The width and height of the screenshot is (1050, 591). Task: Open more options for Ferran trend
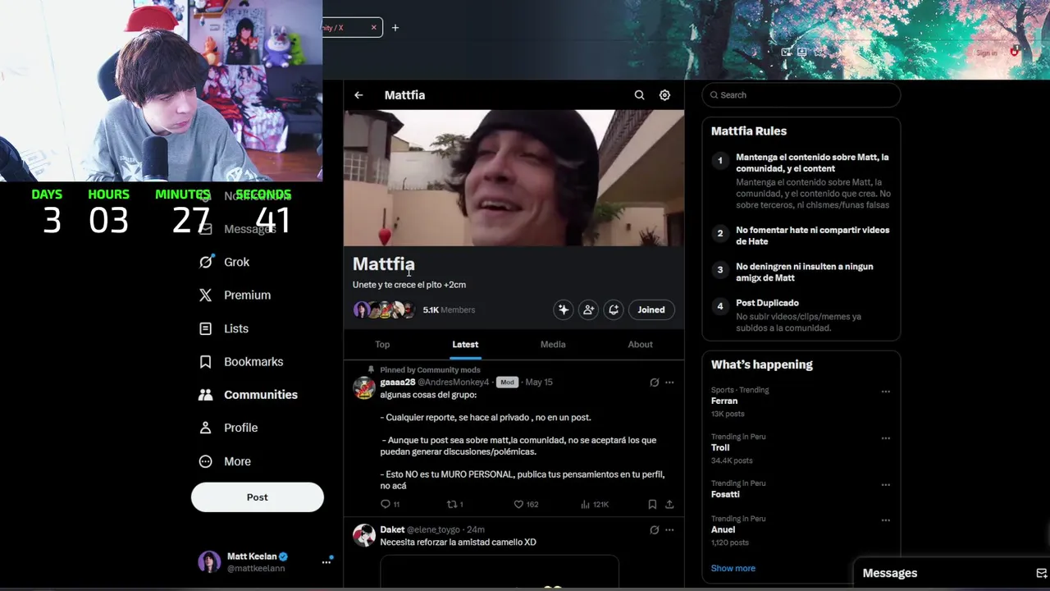885,392
